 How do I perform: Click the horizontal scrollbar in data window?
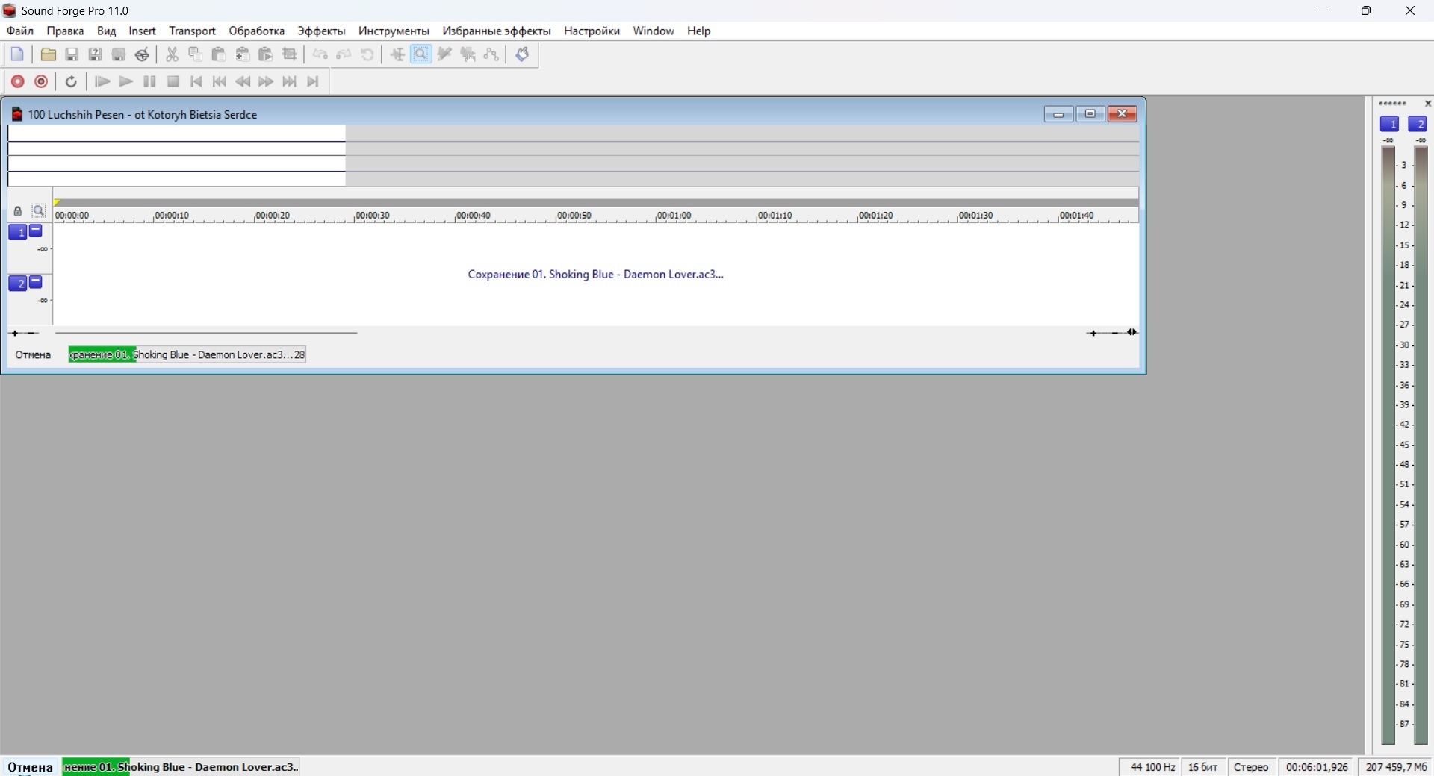pos(207,334)
